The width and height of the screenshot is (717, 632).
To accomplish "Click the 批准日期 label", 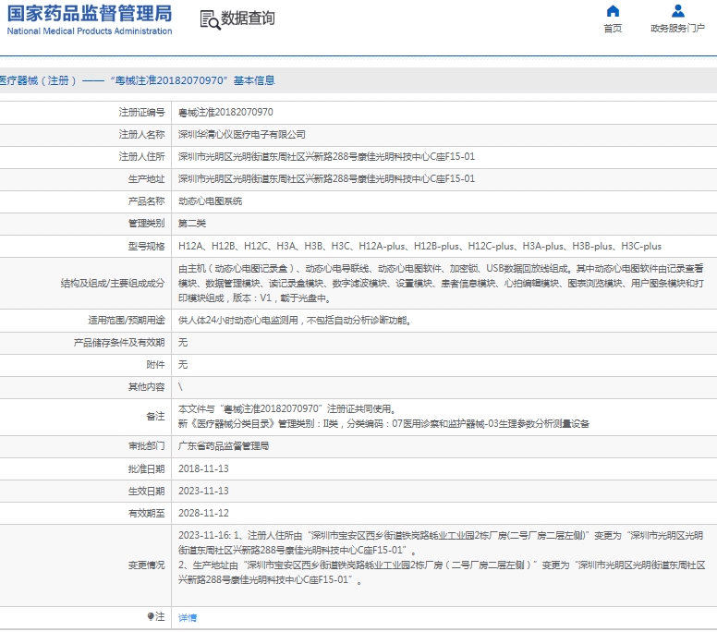I will [x=146, y=468].
